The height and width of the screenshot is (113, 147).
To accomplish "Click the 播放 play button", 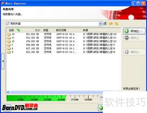I will point(134,52).
